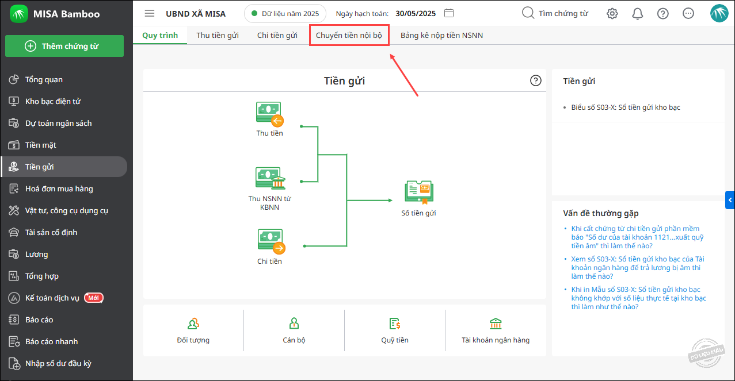Click Thu NSNN từ KBNN workflow icon
This screenshot has width=735, height=381.
tap(270, 179)
